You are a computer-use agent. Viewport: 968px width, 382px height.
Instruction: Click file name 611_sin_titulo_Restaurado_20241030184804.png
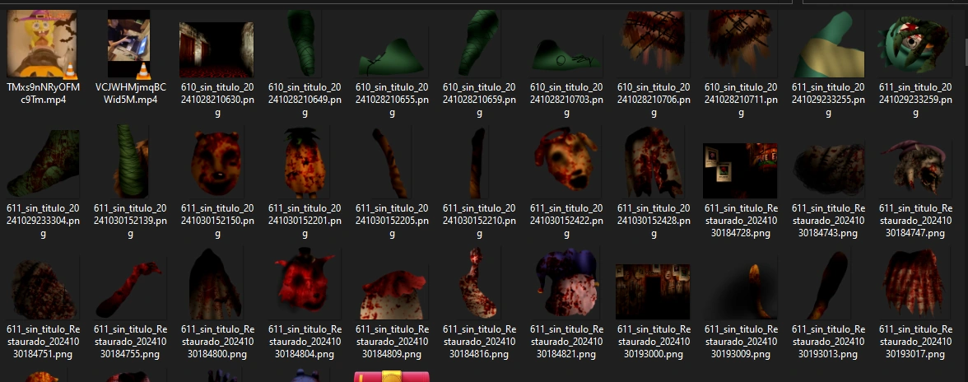click(305, 342)
